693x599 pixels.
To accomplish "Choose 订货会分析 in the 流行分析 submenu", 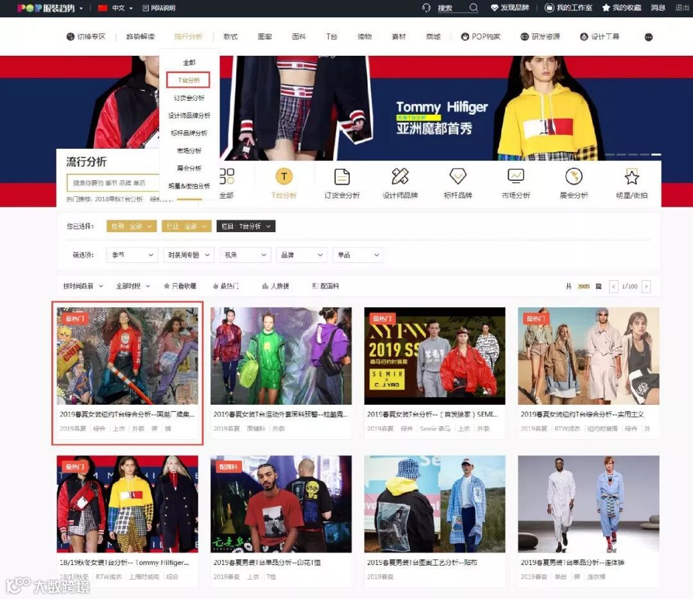I will (189, 97).
